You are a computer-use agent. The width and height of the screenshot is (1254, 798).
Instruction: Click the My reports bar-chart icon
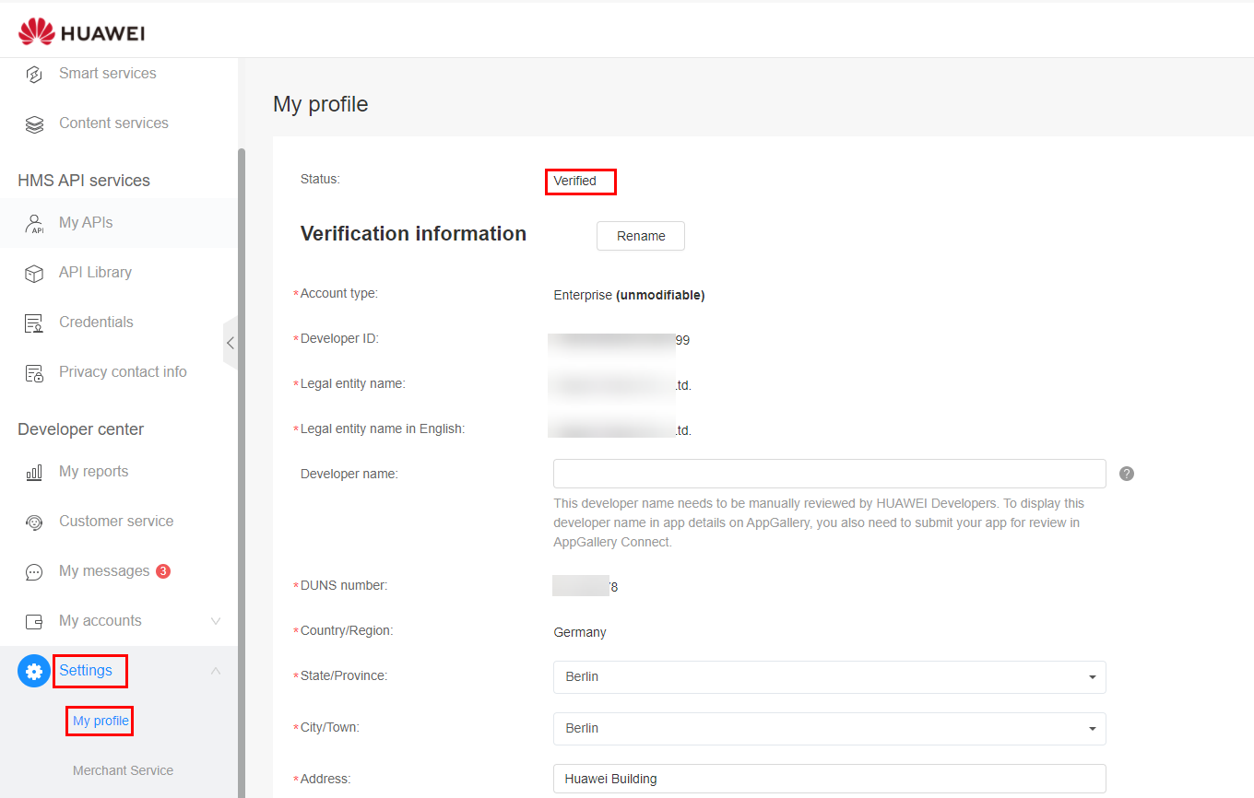pyautogui.click(x=34, y=471)
